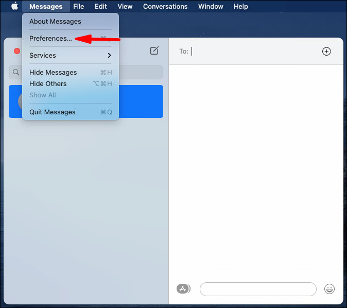Select the highlighted conversation in sidebar
347x308 pixels.
click(x=86, y=101)
